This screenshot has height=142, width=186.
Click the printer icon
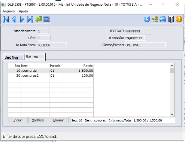coord(163,19)
